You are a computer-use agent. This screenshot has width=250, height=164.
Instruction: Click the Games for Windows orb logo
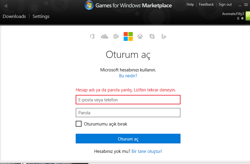click(89, 5)
